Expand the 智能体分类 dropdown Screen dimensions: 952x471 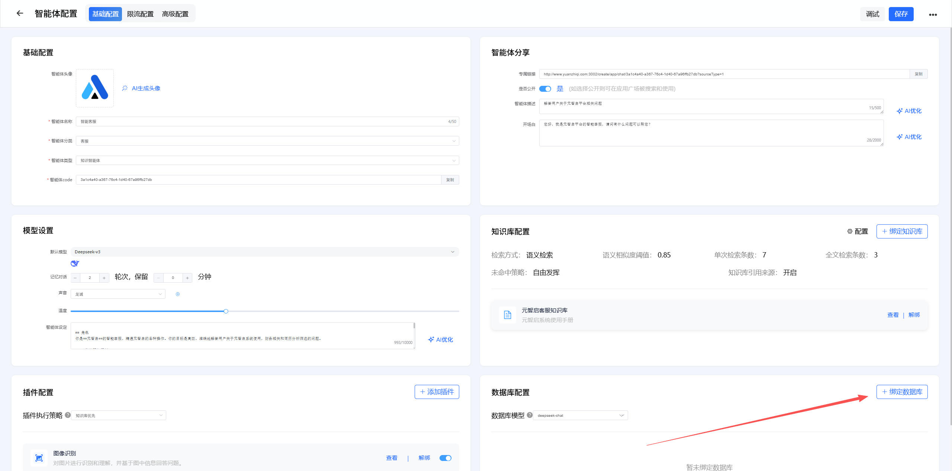(x=267, y=141)
